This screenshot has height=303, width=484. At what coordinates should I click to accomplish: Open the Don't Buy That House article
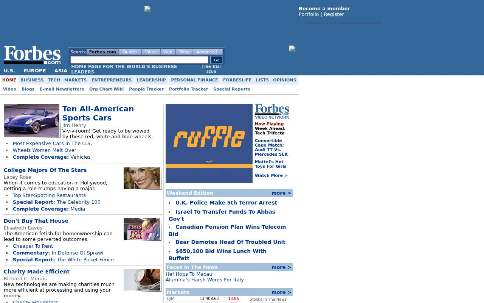(x=36, y=221)
